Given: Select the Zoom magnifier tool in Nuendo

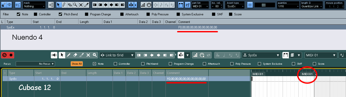Looking at the screenshot, I should 75,5.
